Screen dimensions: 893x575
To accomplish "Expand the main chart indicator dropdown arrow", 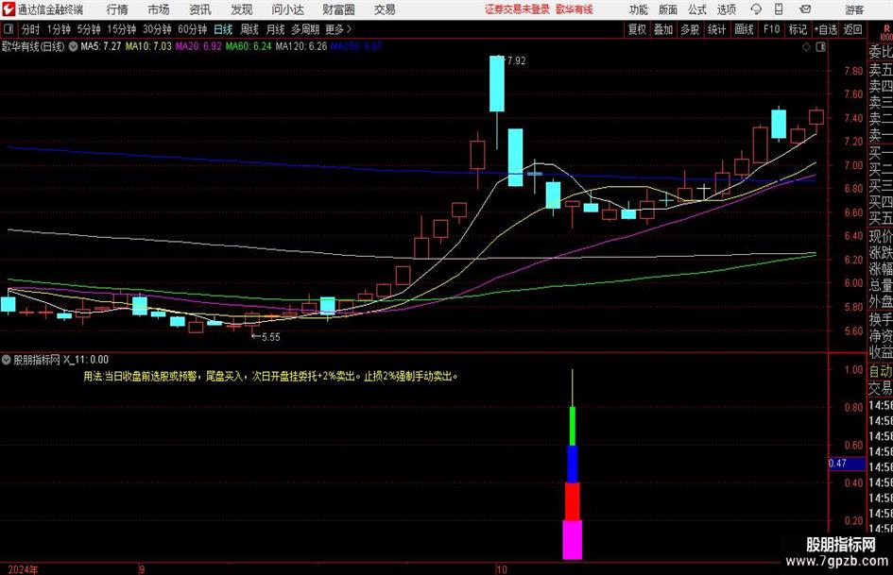I will [x=73, y=46].
